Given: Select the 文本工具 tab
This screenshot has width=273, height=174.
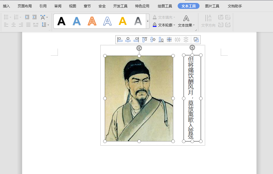Looking at the screenshot, I should pyautogui.click(x=189, y=6).
